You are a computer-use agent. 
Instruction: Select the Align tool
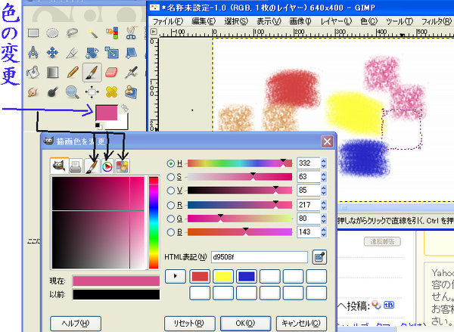[92, 92]
